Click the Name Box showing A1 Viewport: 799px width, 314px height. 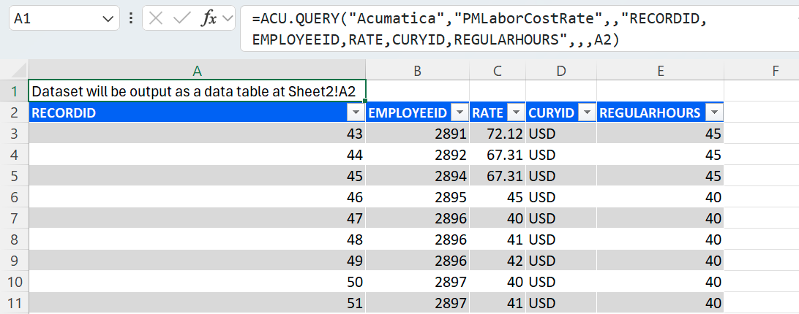pyautogui.click(x=51, y=19)
